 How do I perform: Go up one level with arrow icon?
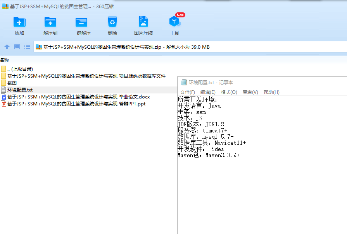[7, 47]
